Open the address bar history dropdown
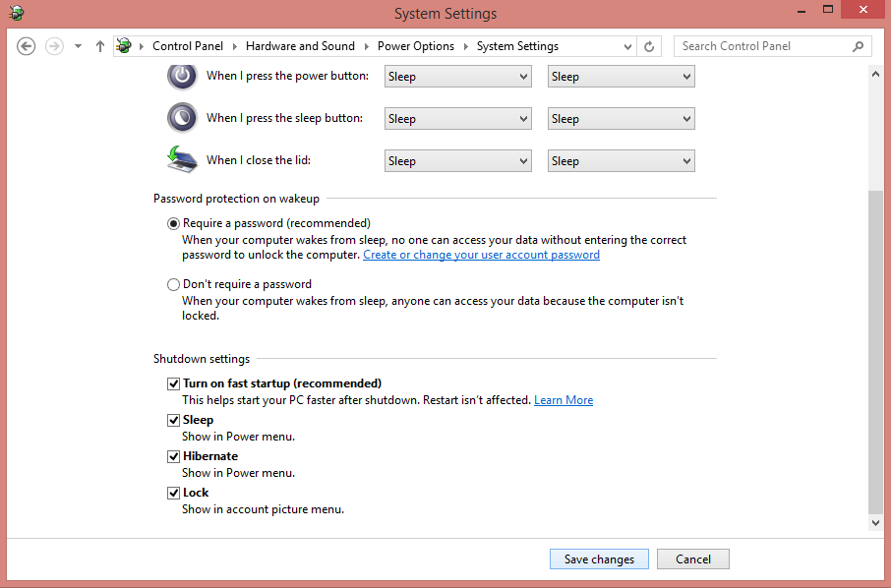The image size is (891, 588). click(627, 46)
